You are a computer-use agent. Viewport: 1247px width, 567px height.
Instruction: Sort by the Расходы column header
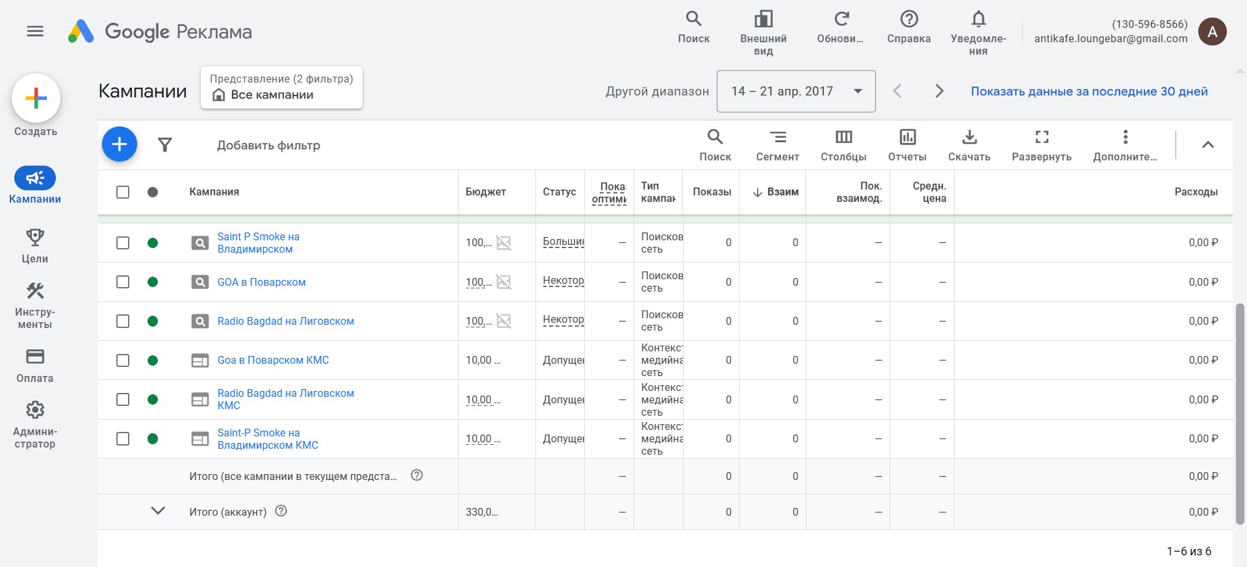pyautogui.click(x=1196, y=192)
